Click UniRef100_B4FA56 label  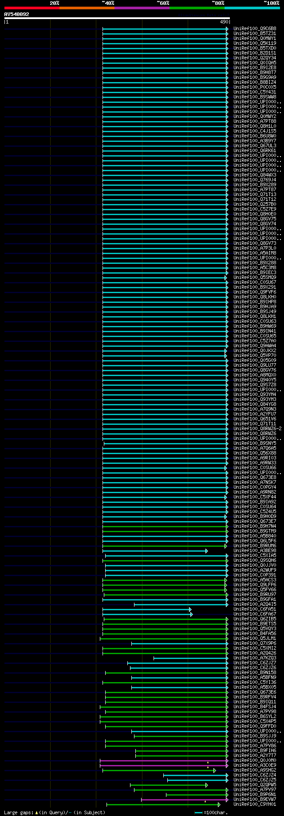click(255, 633)
